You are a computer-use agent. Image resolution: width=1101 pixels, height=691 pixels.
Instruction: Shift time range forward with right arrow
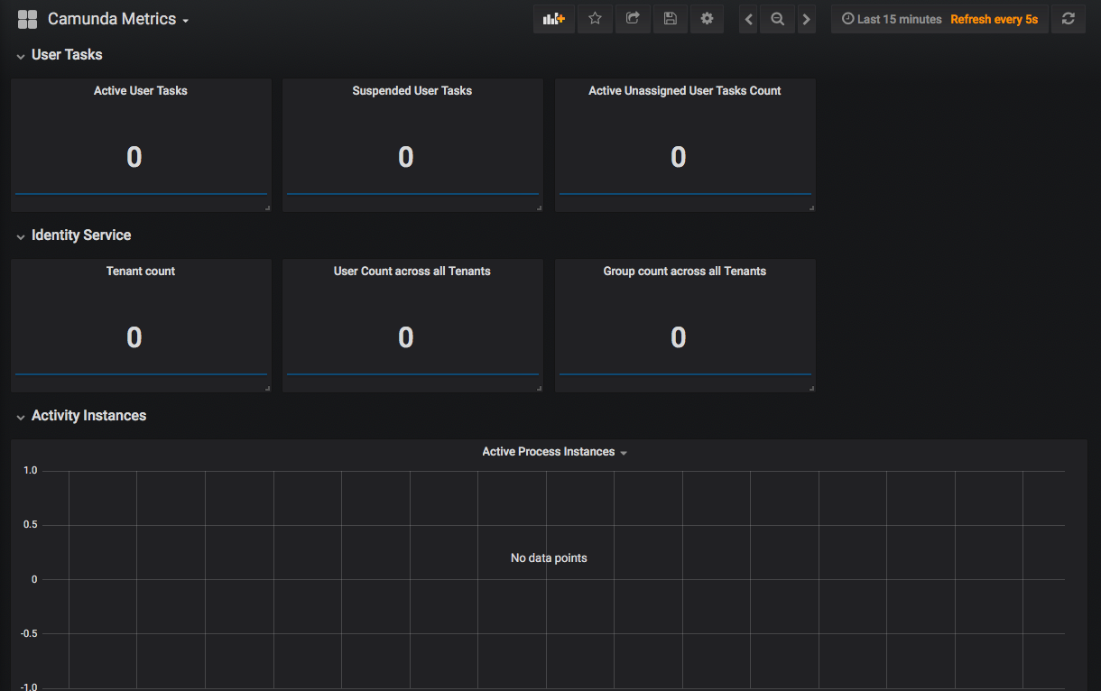point(806,19)
